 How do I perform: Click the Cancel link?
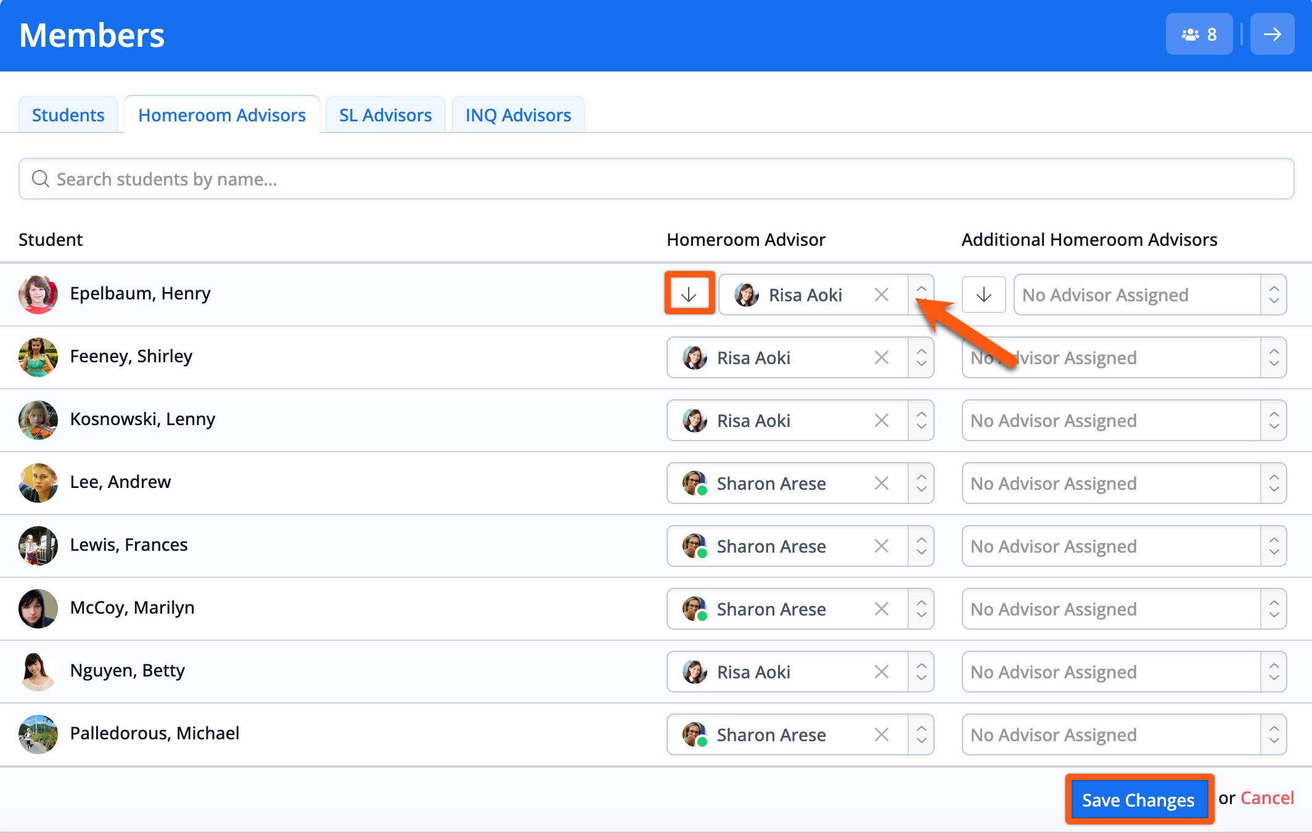point(1266,798)
